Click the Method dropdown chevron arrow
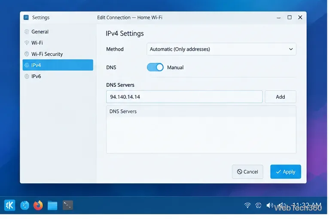Viewport: 329px width, 219px height. coord(291,49)
